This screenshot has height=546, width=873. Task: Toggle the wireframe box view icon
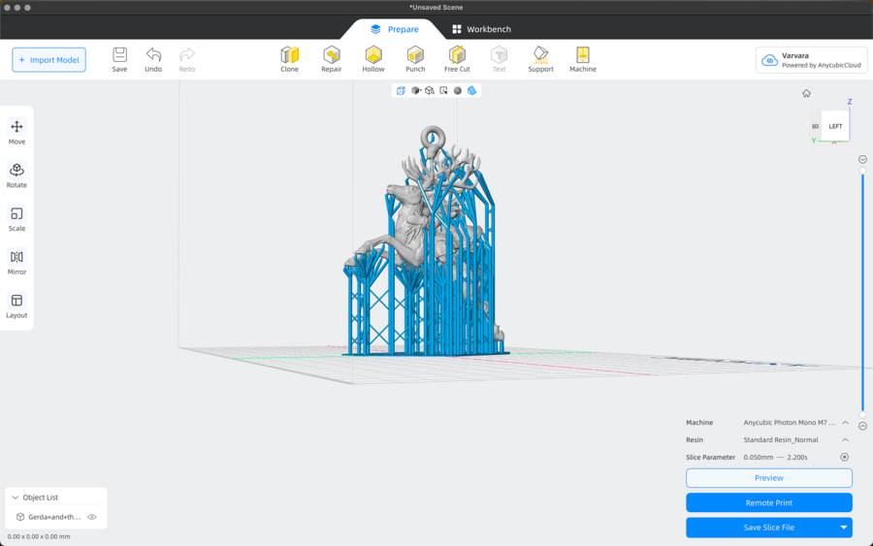[x=401, y=90]
